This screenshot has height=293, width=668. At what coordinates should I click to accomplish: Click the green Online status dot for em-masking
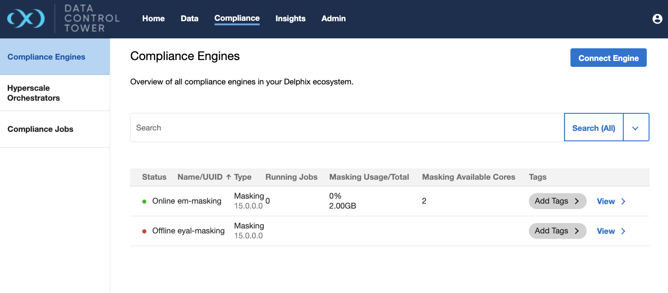tap(145, 201)
